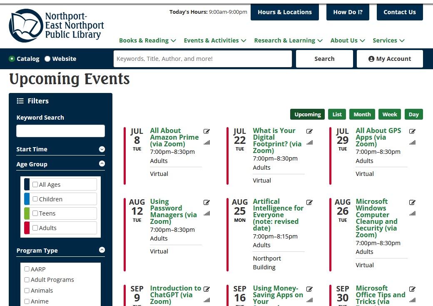Collapse the Age Group filter section
Screen dimensions: 433x306
coord(102,164)
